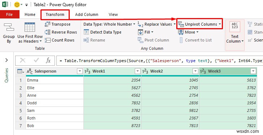Click the Move columns icon
Screen dimensions: 263x135
[x=181, y=32]
